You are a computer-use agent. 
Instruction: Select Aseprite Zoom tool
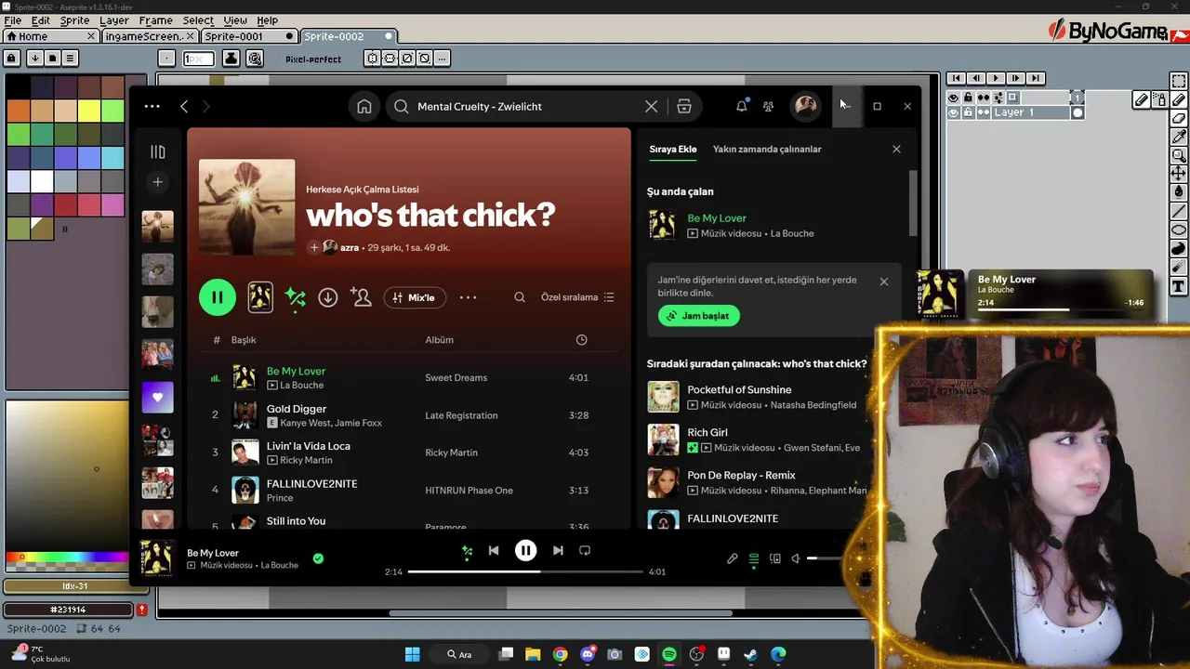1179,155
